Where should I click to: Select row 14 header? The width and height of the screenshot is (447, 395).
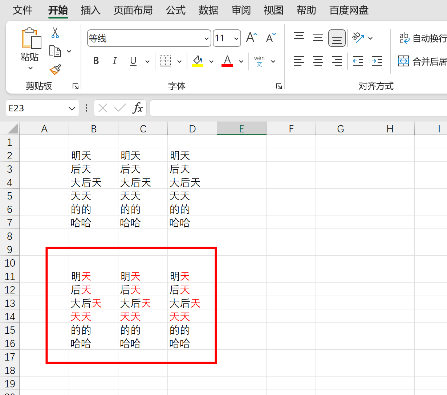click(x=10, y=317)
